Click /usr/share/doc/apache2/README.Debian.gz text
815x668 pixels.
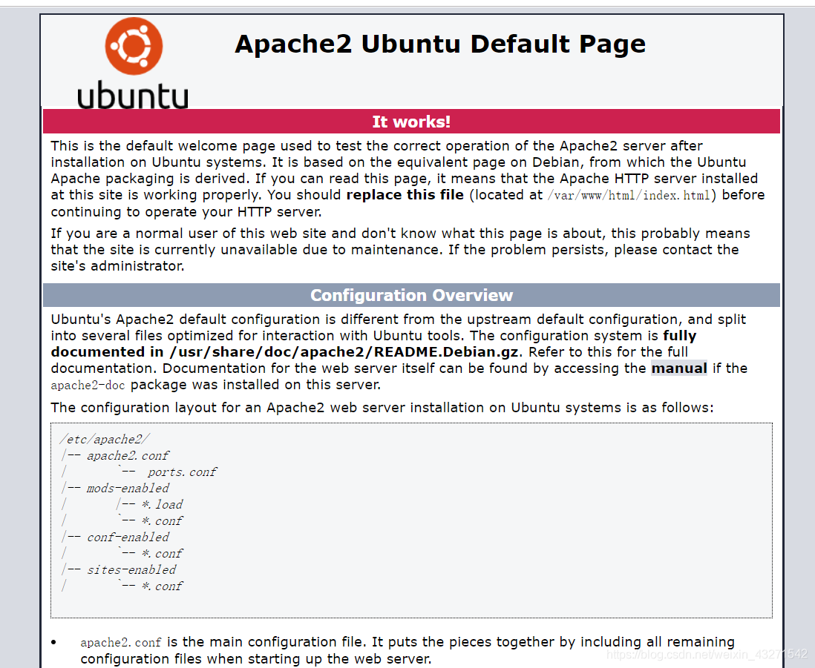pyautogui.click(x=344, y=352)
